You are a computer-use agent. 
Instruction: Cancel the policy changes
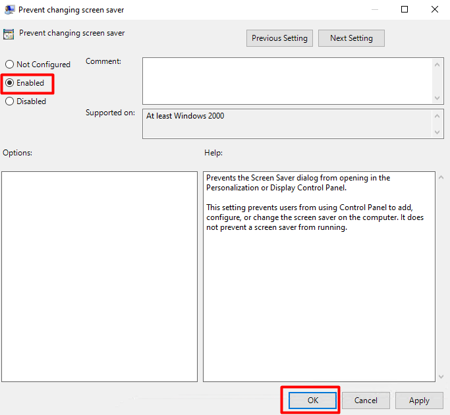[366, 401]
